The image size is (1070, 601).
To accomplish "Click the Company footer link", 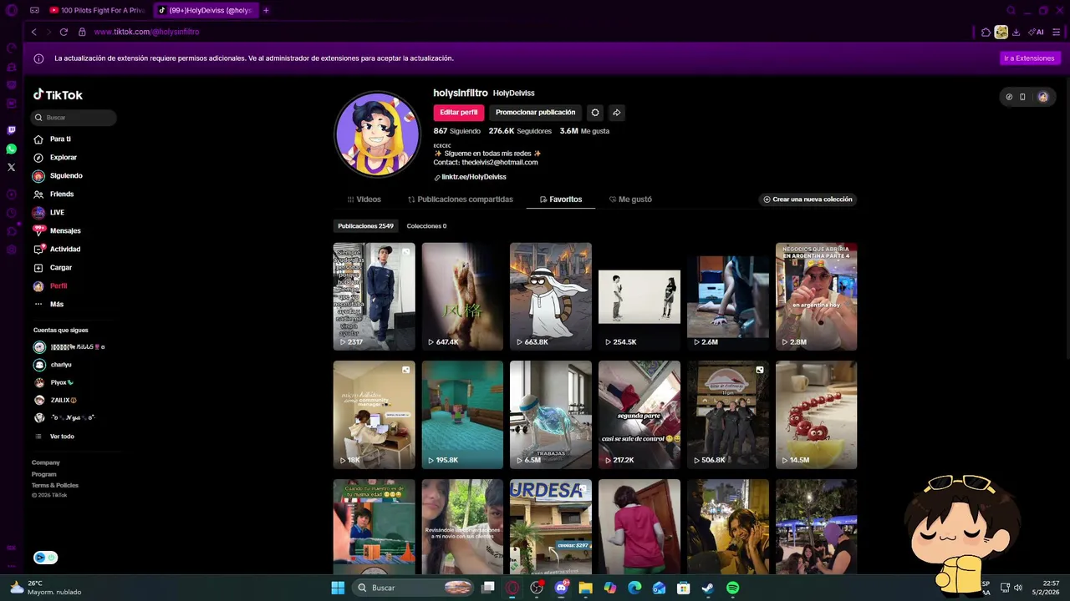I will pos(46,462).
